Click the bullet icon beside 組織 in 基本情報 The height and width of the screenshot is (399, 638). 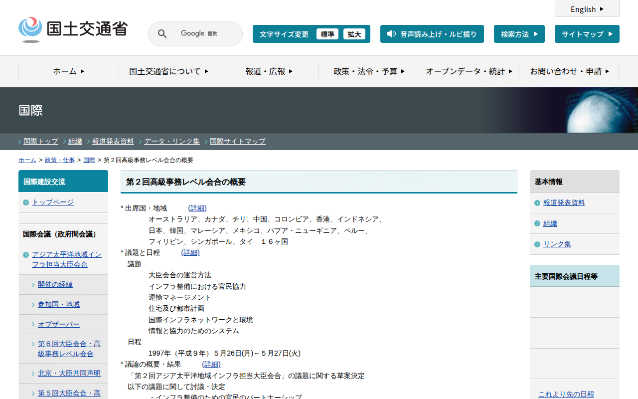(537, 224)
